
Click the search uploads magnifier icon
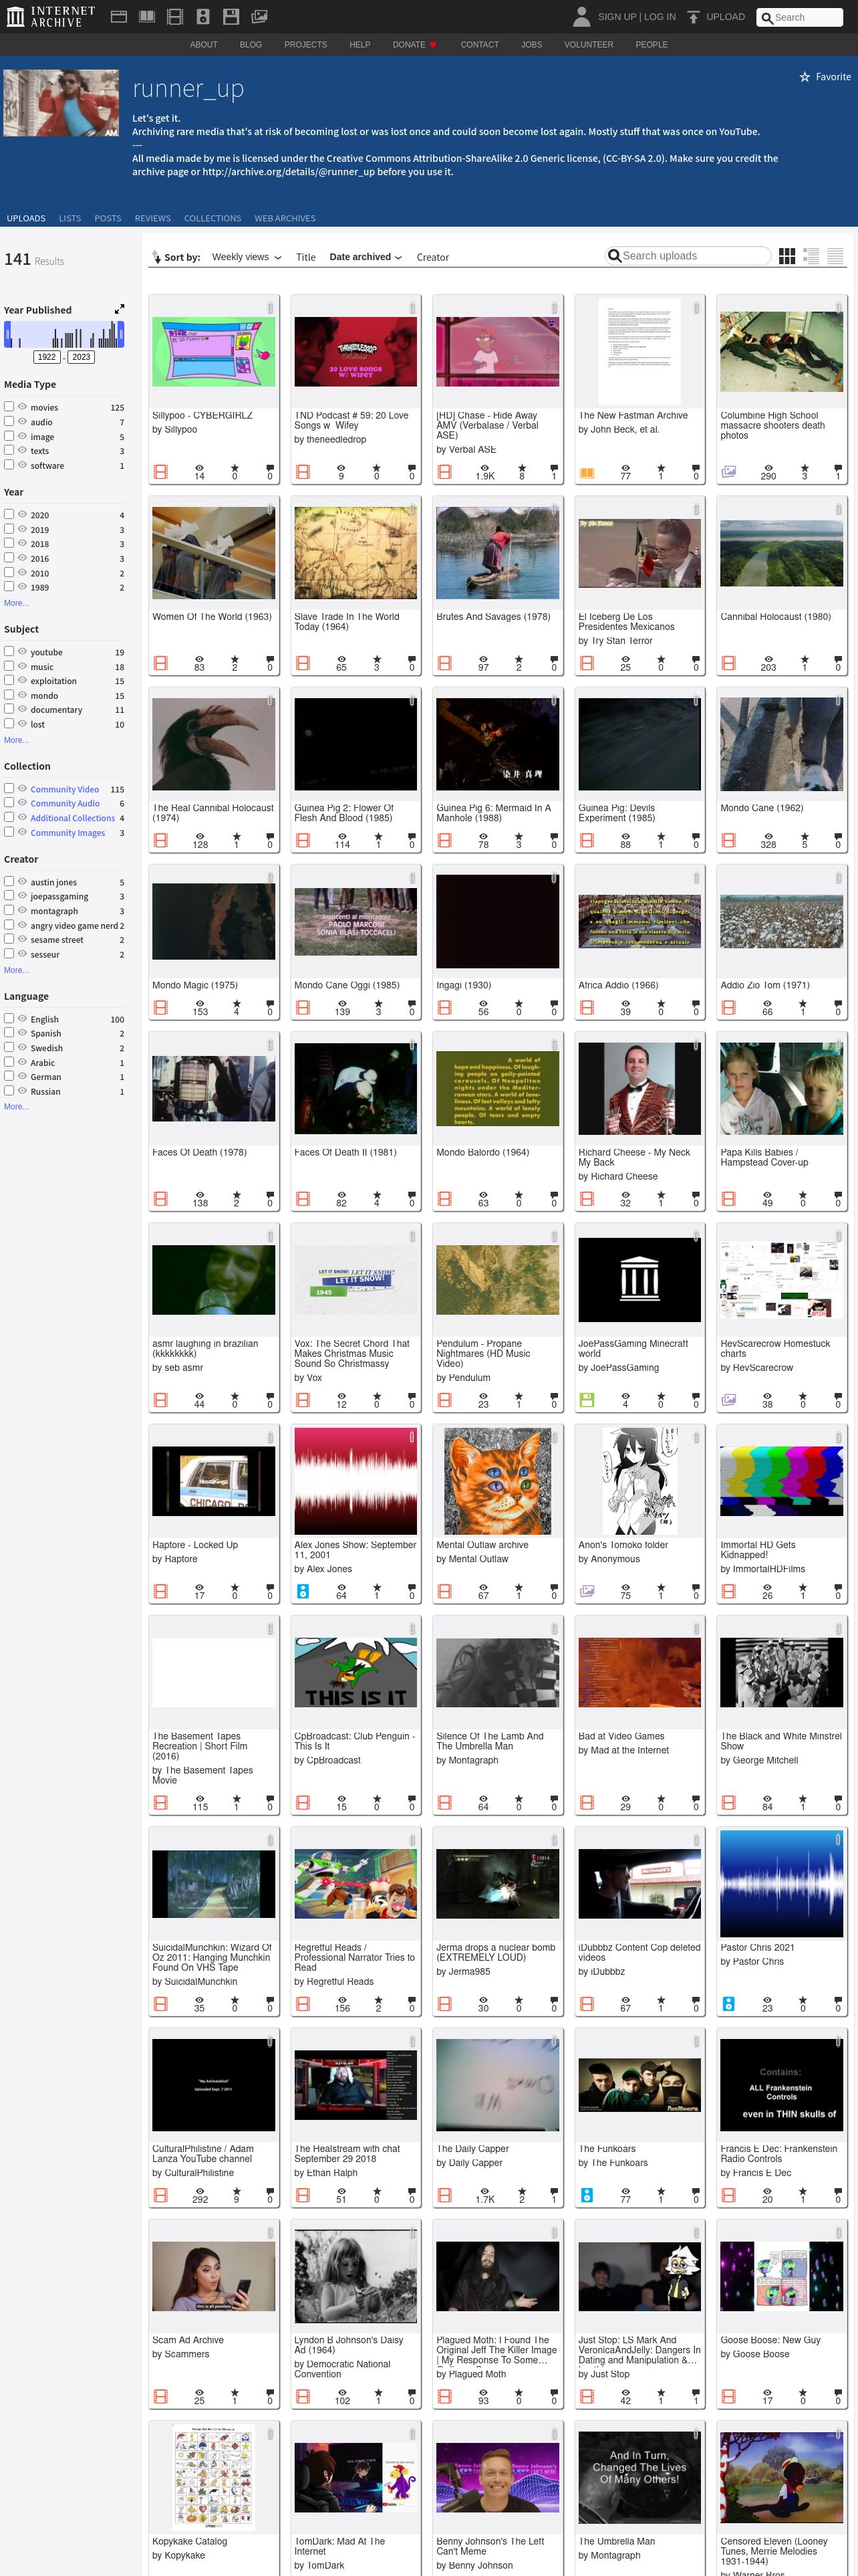pos(614,256)
